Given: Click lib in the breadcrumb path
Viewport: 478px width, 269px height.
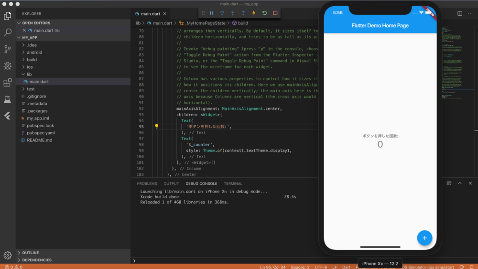Looking at the screenshot, I should coord(138,23).
